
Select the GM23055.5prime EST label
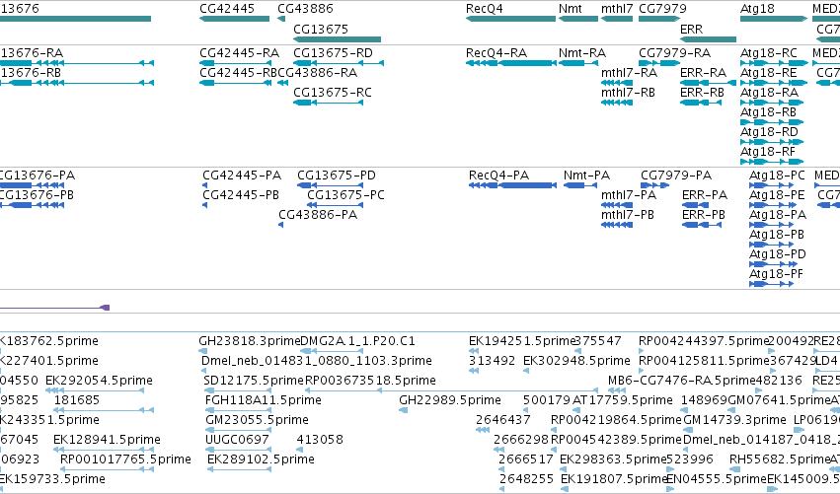tap(258, 420)
